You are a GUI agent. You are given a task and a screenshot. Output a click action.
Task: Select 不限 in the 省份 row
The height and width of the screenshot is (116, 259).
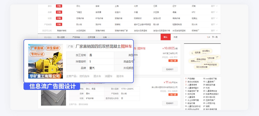[x=59, y=6]
